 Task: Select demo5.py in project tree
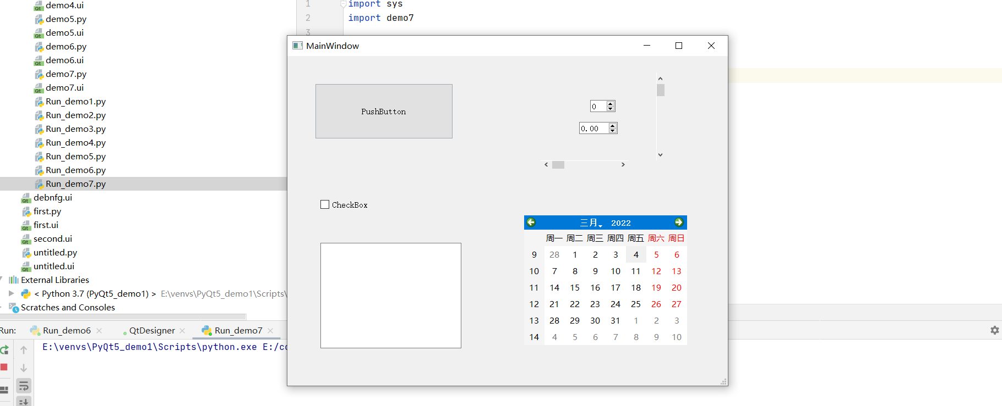tap(66, 19)
